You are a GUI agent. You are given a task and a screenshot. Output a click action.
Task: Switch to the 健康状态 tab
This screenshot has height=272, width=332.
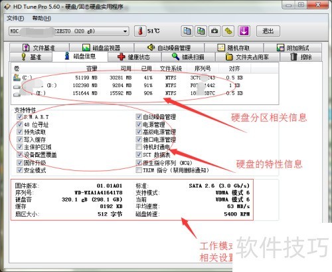[x=135, y=57]
